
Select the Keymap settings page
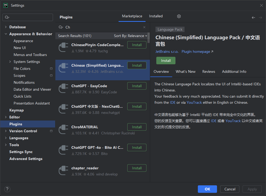pos(17,110)
